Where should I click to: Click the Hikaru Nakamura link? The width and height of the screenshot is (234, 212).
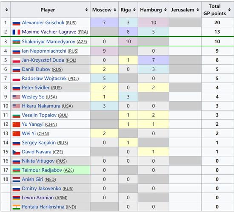41,106
